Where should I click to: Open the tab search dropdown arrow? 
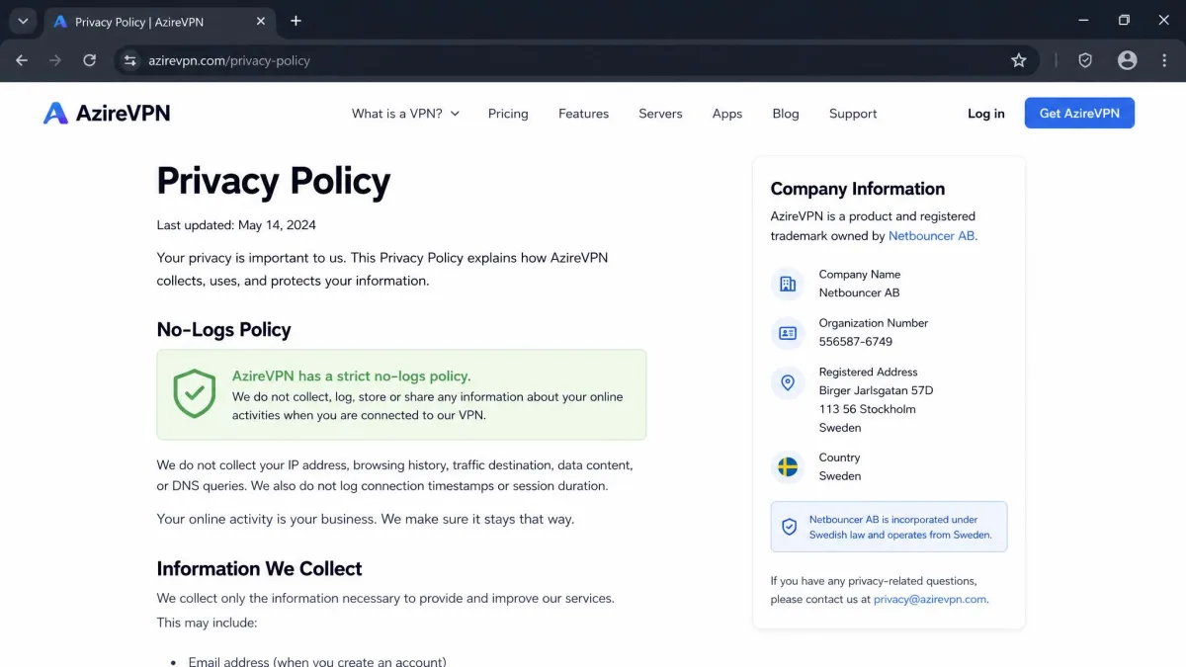click(22, 21)
